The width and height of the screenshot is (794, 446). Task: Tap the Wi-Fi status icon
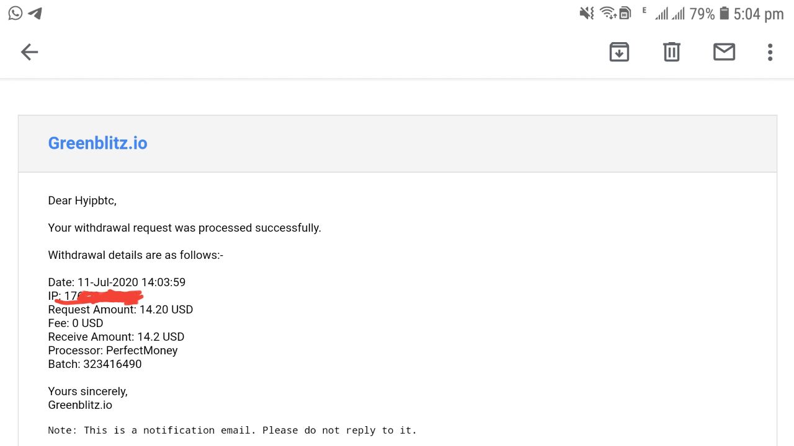(607, 13)
